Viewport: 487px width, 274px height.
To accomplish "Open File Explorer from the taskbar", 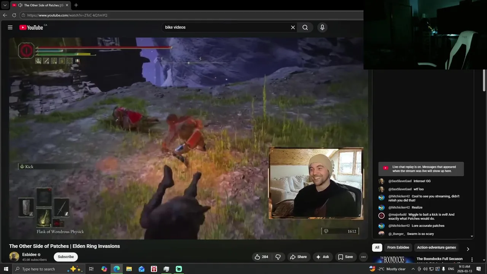I will [x=129, y=269].
